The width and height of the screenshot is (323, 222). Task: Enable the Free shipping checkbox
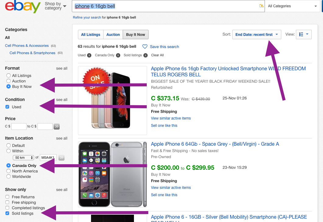point(7,202)
